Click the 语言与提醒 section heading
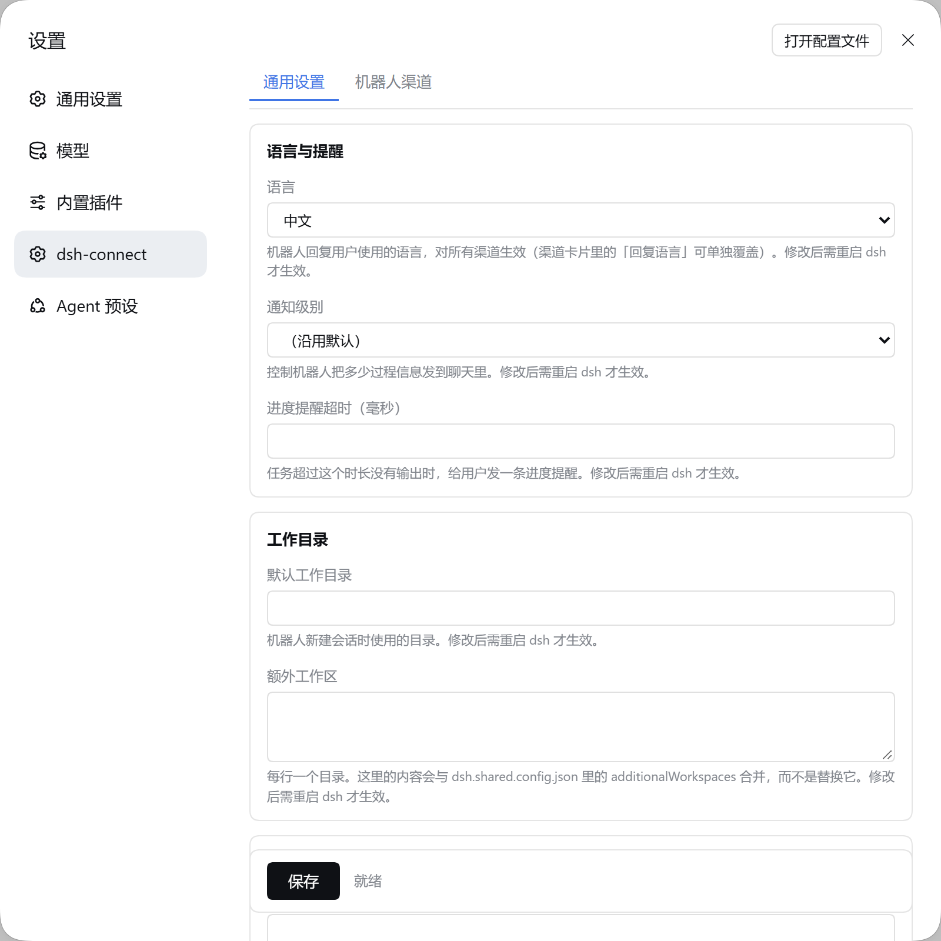Image resolution: width=941 pixels, height=941 pixels. pyautogui.click(x=305, y=151)
